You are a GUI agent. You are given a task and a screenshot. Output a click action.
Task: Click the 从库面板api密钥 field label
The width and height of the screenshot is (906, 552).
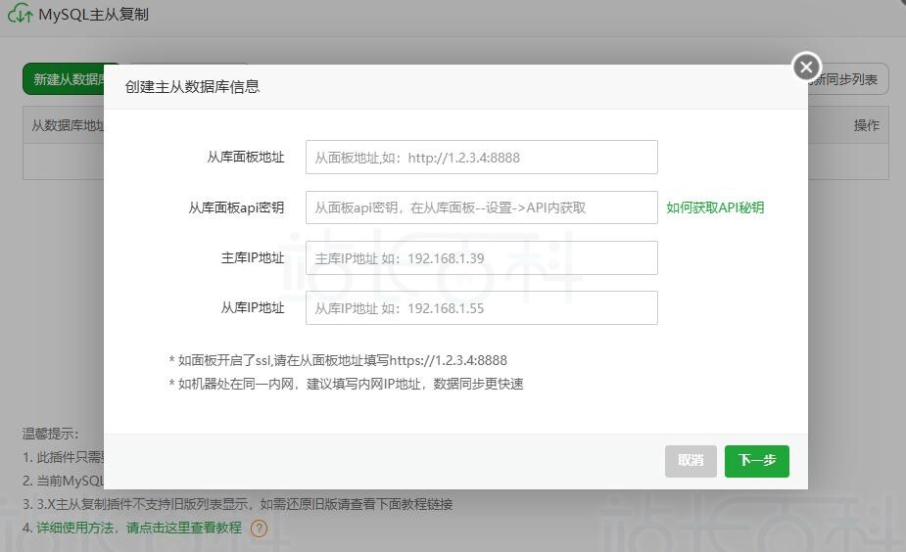236,207
